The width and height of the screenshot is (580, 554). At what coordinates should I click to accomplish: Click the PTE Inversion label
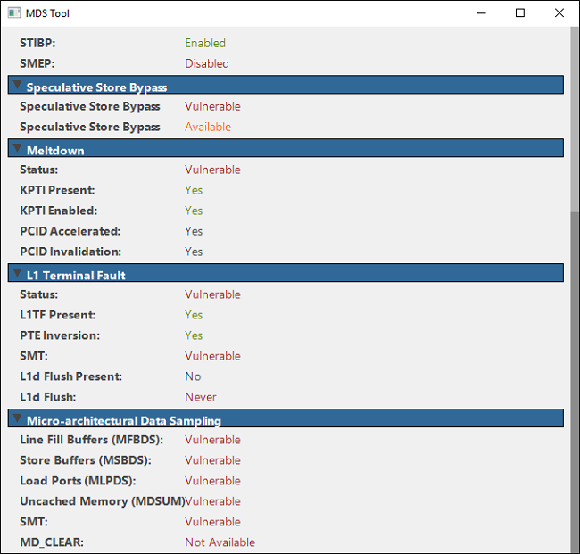click(x=60, y=335)
